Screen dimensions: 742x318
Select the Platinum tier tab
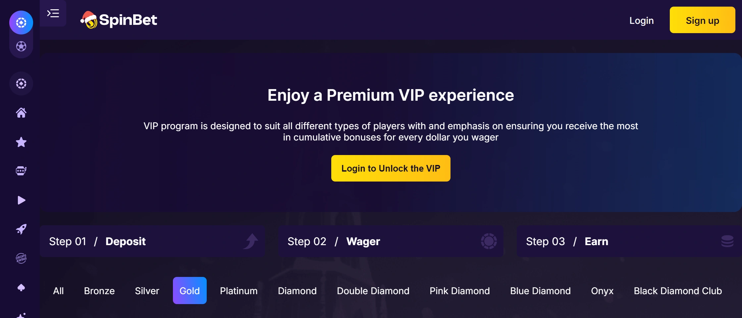[x=238, y=291]
